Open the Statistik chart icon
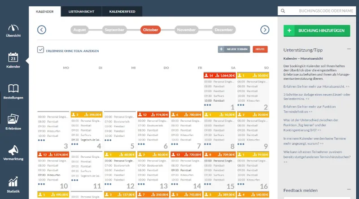 pos(13,182)
